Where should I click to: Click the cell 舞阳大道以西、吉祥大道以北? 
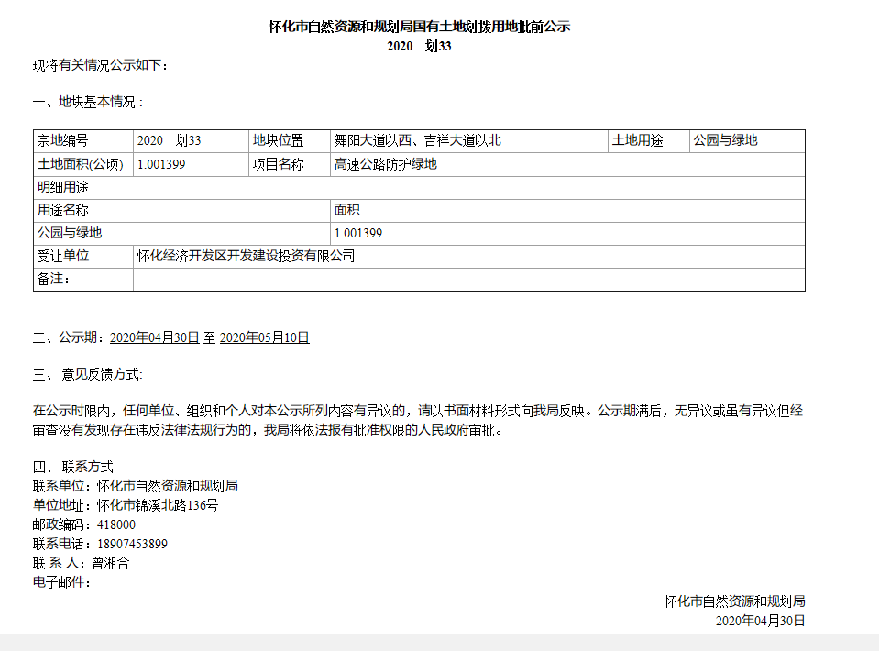(x=469, y=141)
